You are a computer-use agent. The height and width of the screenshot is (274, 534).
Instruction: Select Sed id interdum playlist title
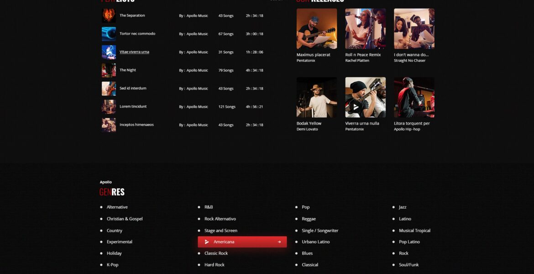(x=133, y=88)
